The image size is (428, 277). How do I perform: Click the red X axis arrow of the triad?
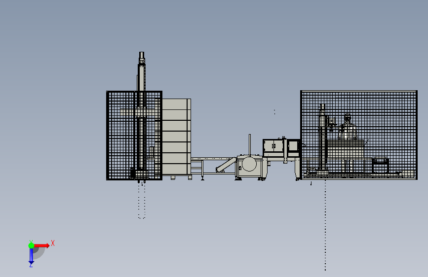click(42, 245)
